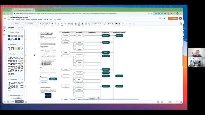
Task: Click the undo arrow
Action: (4, 24)
